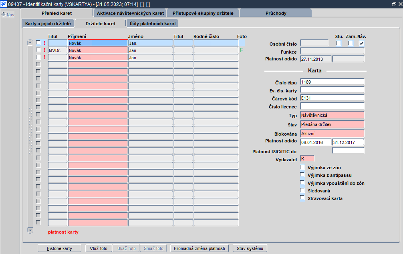Click the Stav systému button
This screenshot has width=403, height=254.
click(250, 248)
